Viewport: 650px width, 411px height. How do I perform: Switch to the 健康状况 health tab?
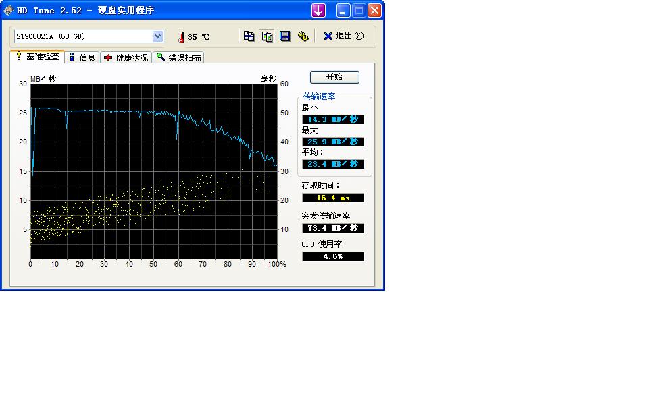(126, 58)
